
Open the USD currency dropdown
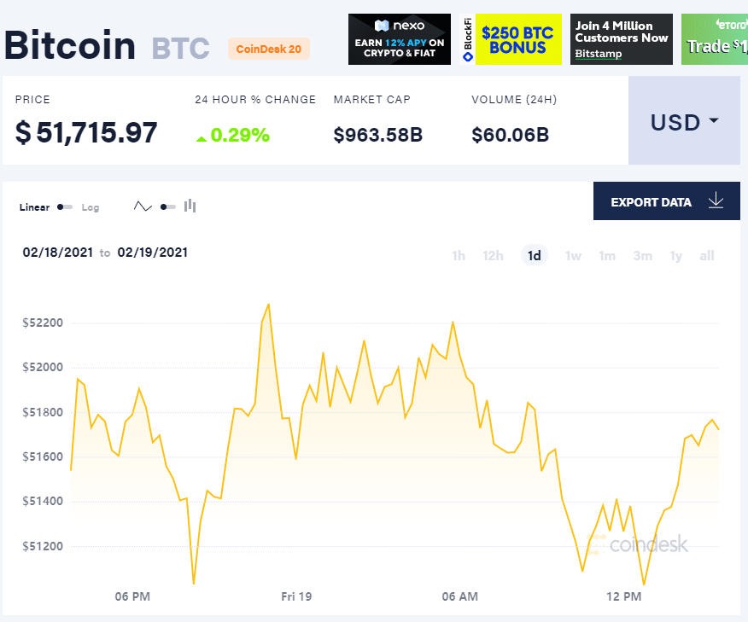pyautogui.click(x=684, y=121)
